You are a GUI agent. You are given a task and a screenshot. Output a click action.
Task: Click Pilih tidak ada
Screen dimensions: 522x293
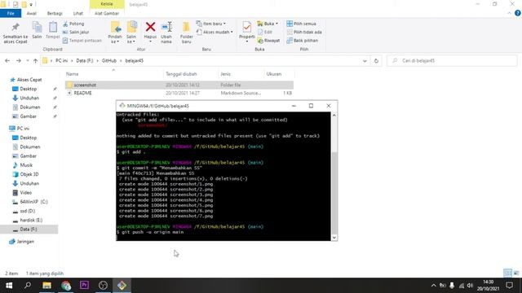[304, 32]
